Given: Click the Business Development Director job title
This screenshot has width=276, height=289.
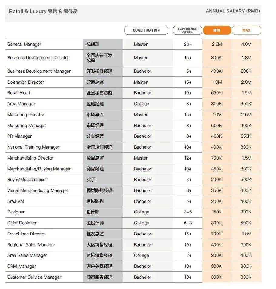Looking at the screenshot, I should (x=38, y=58).
